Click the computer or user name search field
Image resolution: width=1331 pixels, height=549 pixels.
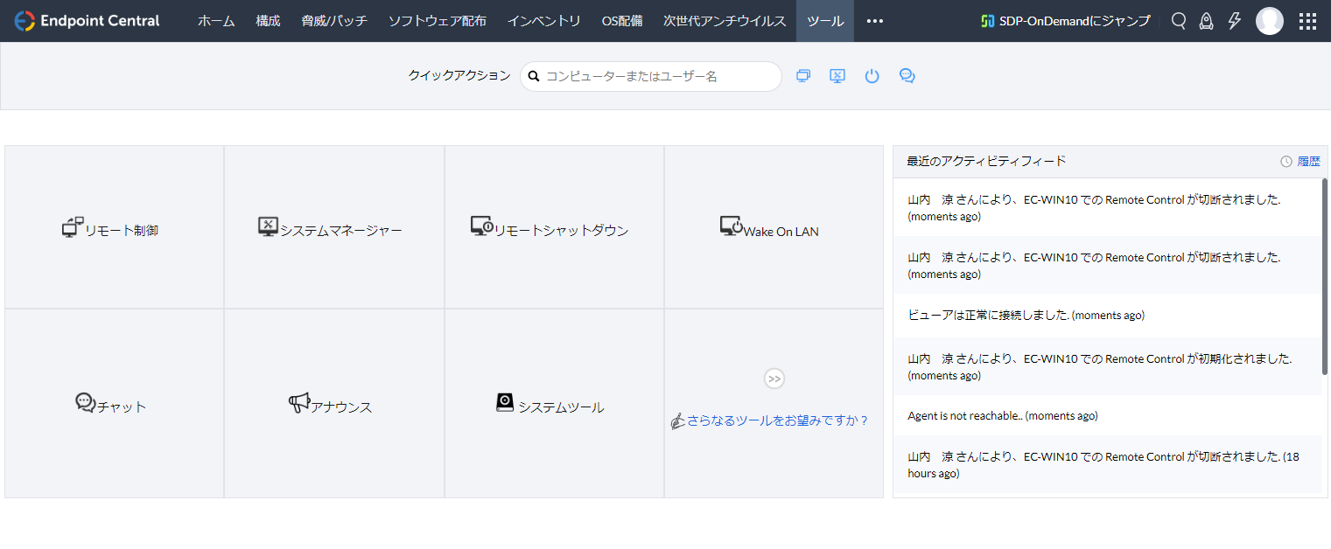pyautogui.click(x=656, y=76)
